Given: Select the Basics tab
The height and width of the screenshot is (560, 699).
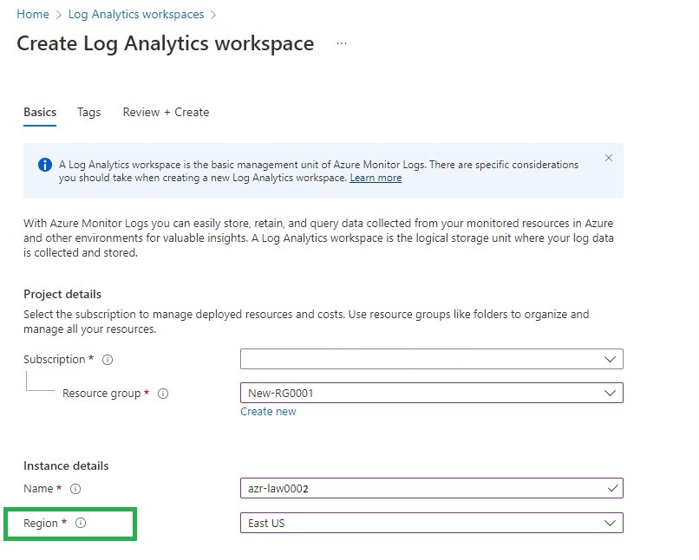Looking at the screenshot, I should tap(40, 112).
